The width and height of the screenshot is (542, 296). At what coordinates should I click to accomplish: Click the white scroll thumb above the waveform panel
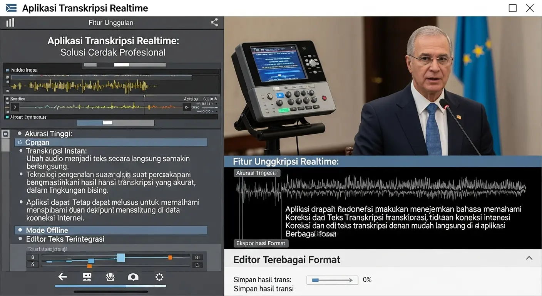tap(122, 65)
